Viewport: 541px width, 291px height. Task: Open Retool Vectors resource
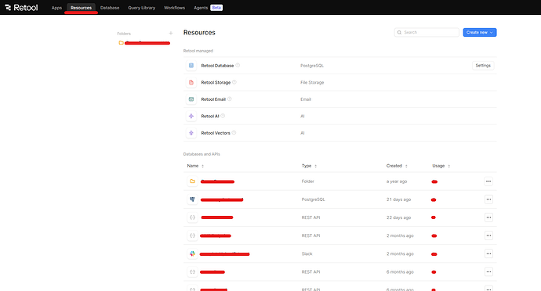216,133
